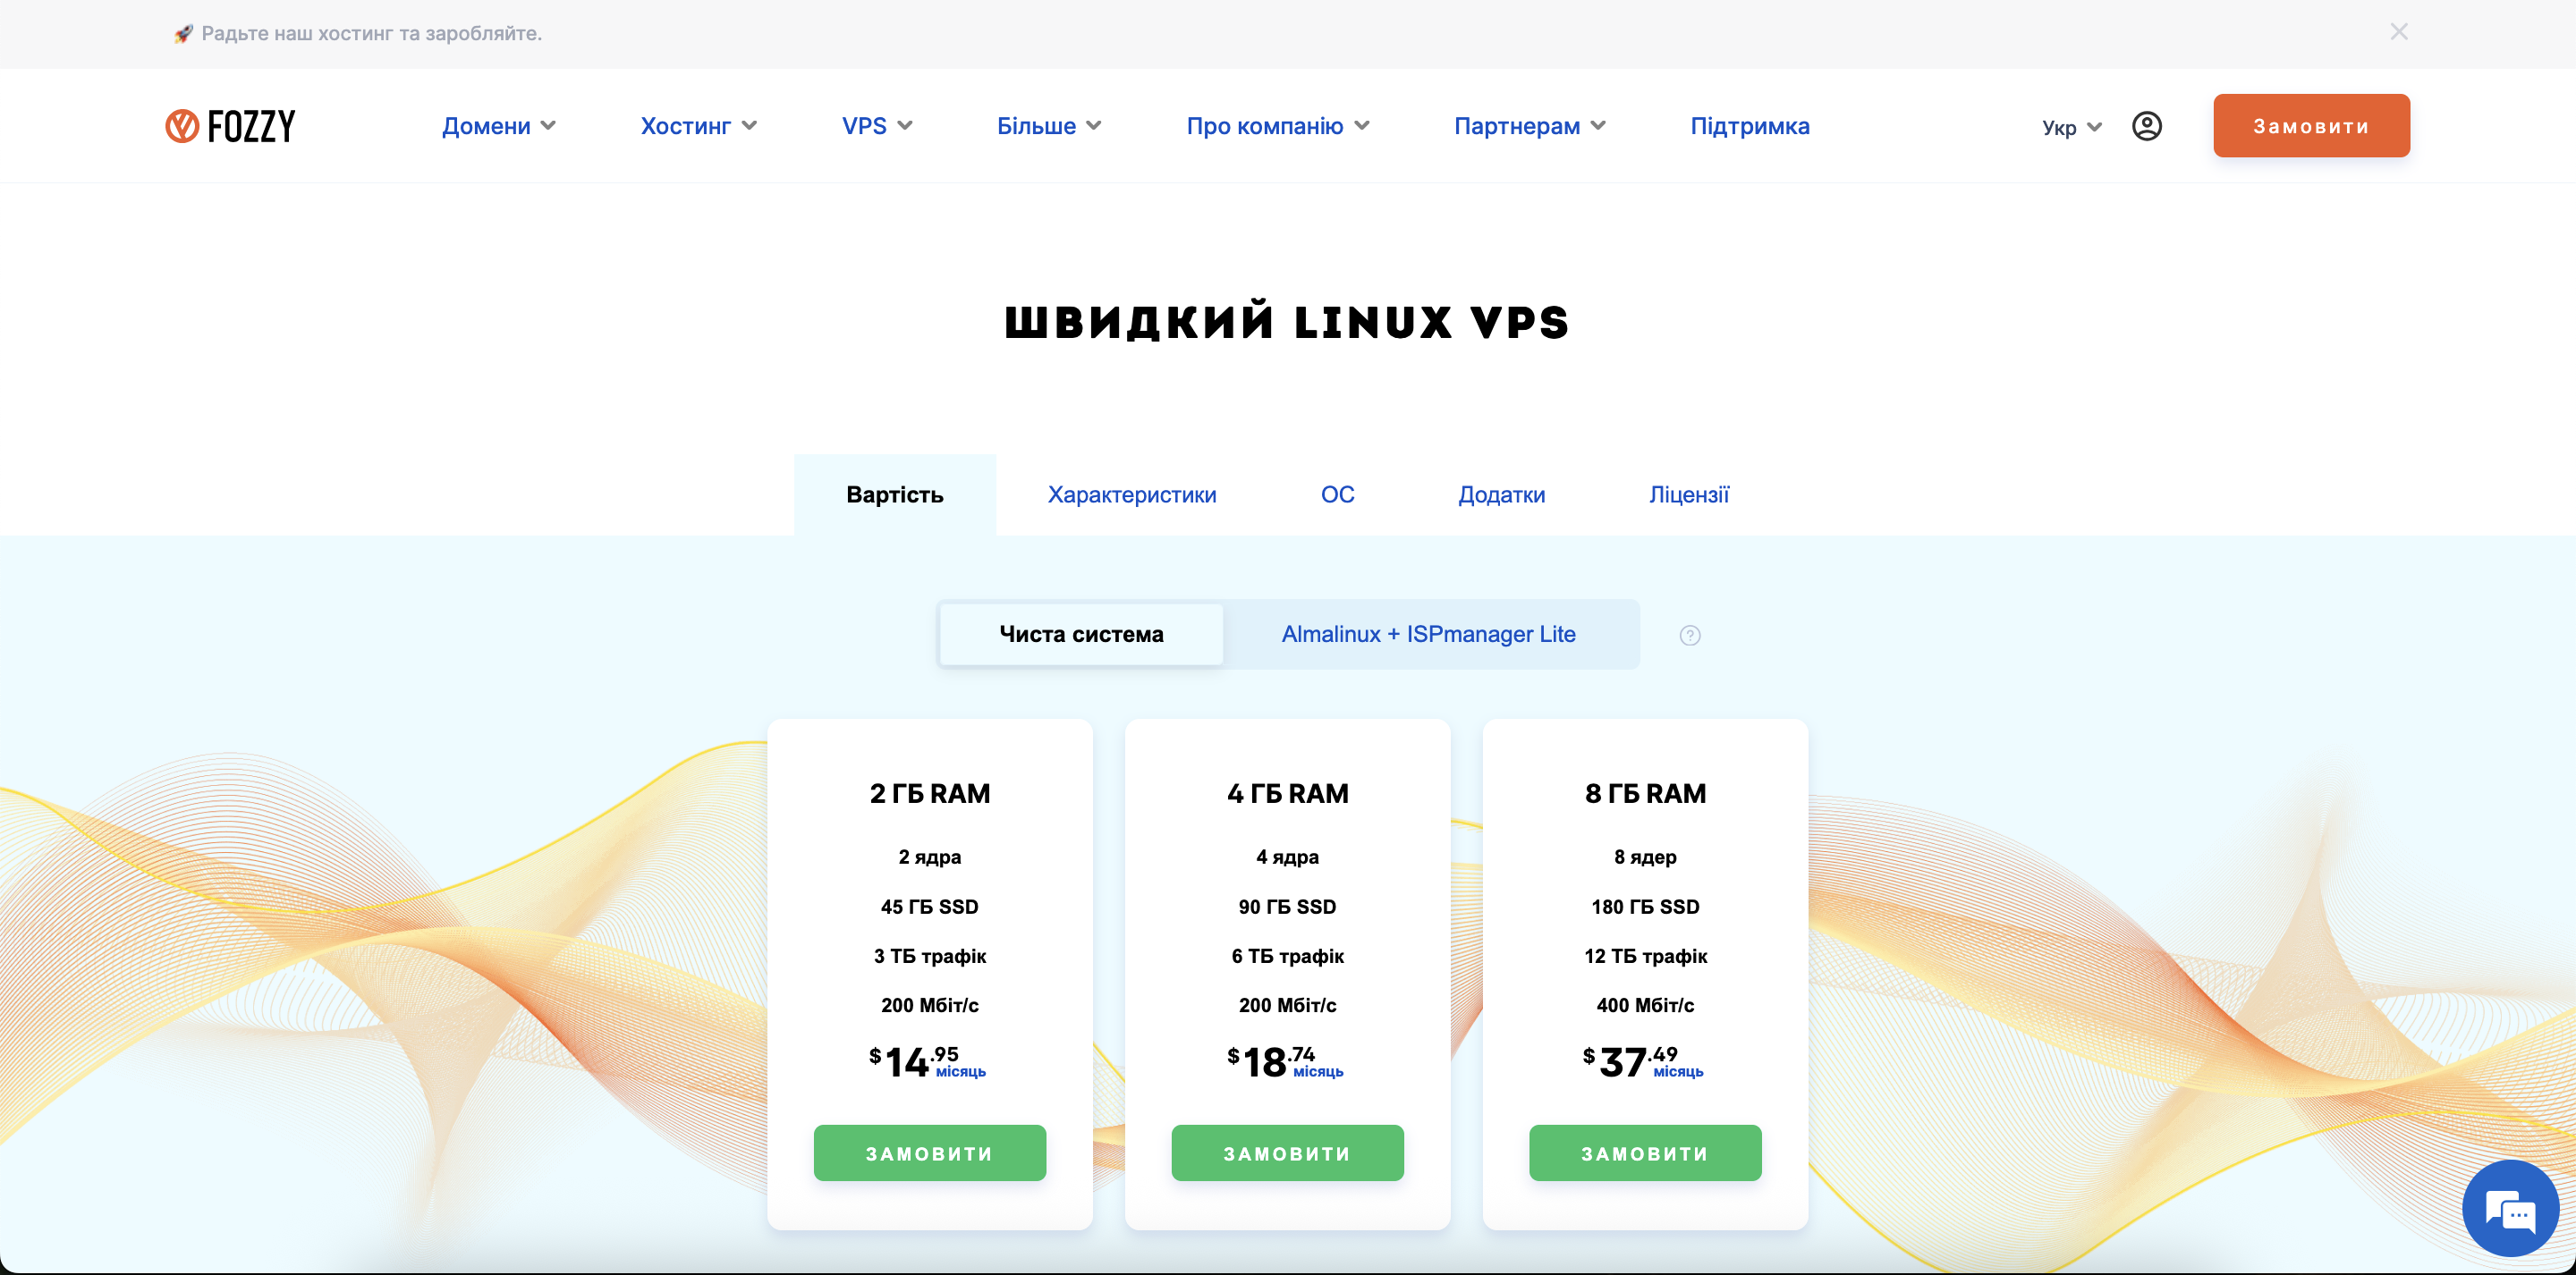
Task: Click the rocket emoji in banner
Action: 183,34
